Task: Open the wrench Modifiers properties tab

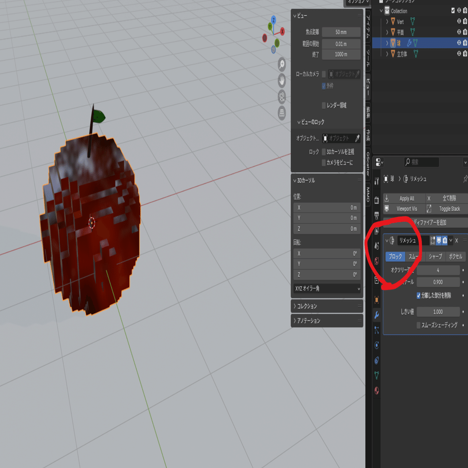Action: pyautogui.click(x=376, y=315)
